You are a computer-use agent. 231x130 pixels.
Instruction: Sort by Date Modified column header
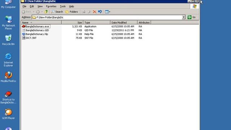(x=124, y=22)
